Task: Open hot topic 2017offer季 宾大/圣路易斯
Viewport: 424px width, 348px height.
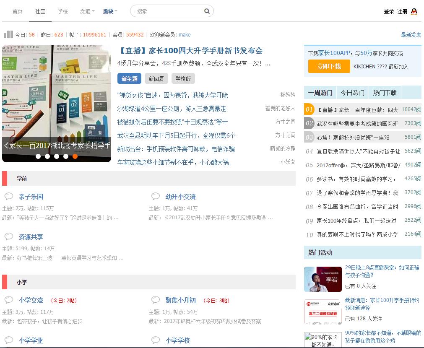Action: 358,165
